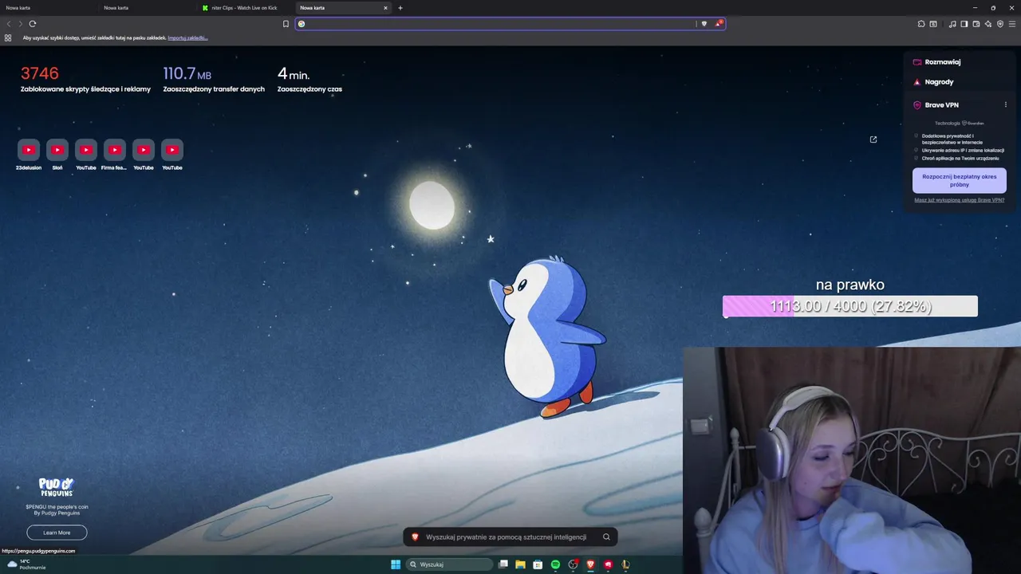The width and height of the screenshot is (1021, 574).
Task: Click the icon left of the extensions puzzle's neighbor, the screenshot/search box icon
Action: click(x=933, y=24)
